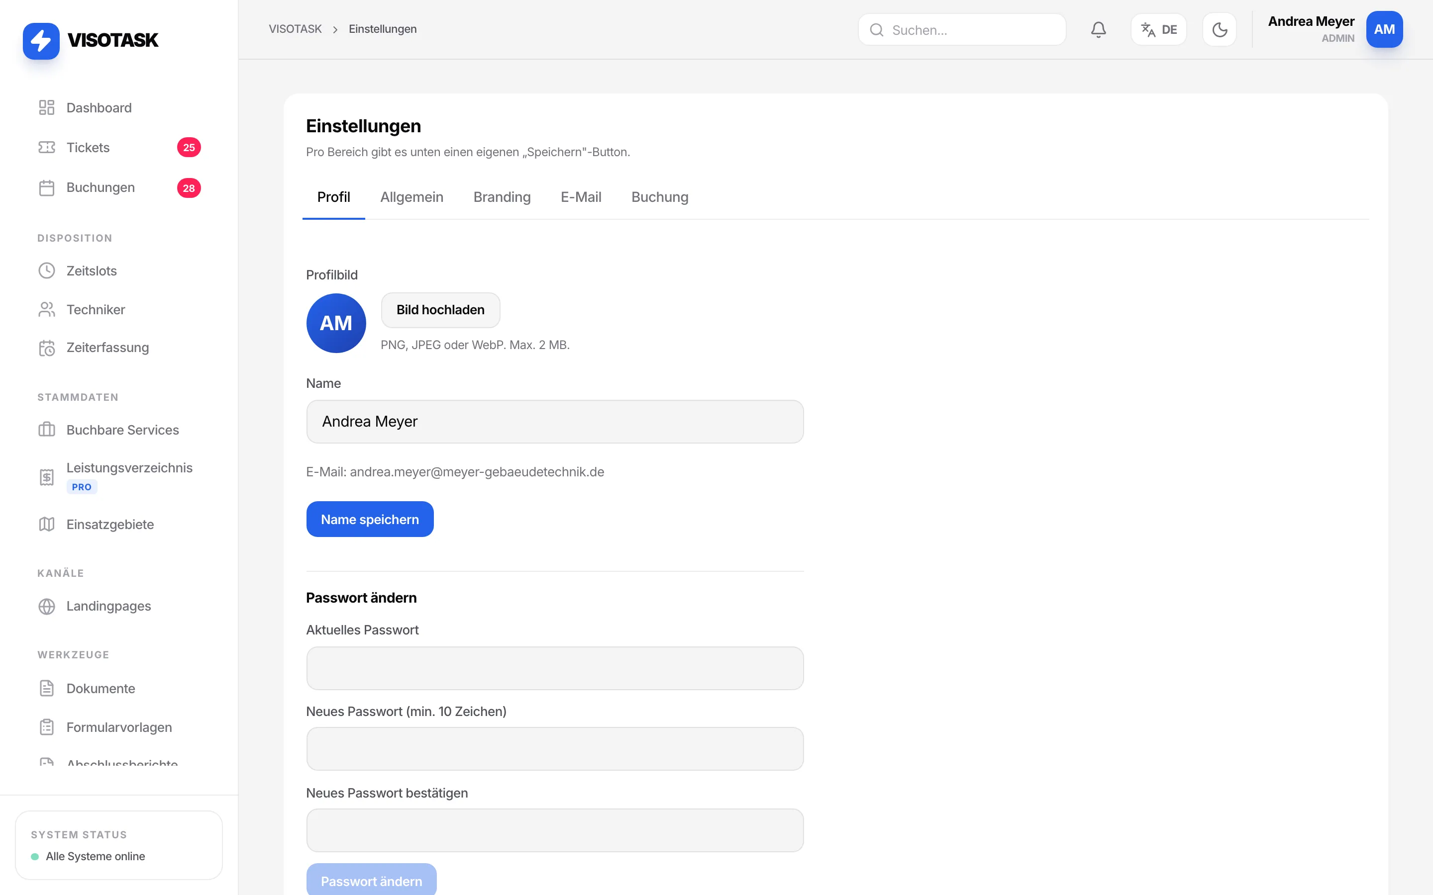Click the Formularvorlagen clipboard icon

47,727
